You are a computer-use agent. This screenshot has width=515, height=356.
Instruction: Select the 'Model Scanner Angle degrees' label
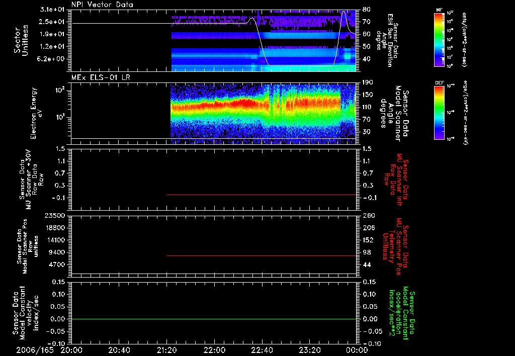tap(394, 114)
